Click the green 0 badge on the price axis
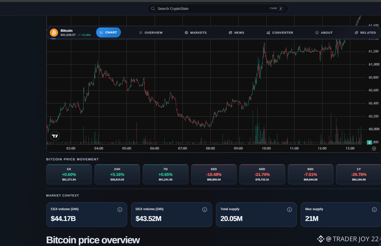Viewport: 381px width, 246px height. (x=370, y=142)
